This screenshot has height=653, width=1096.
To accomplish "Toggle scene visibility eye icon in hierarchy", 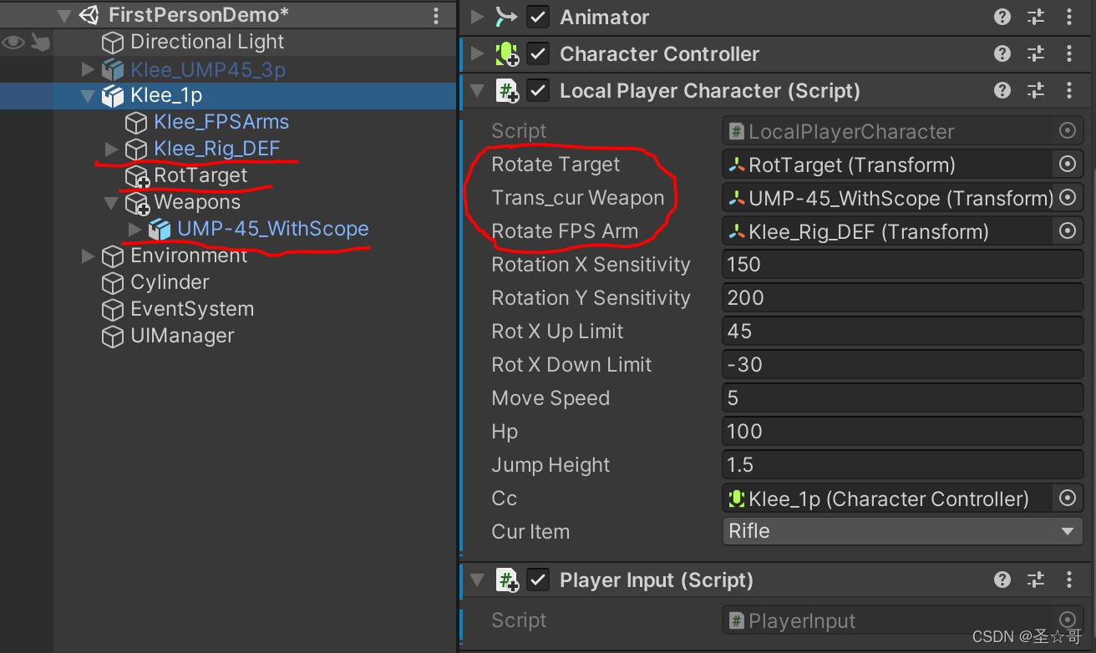I will coord(13,42).
